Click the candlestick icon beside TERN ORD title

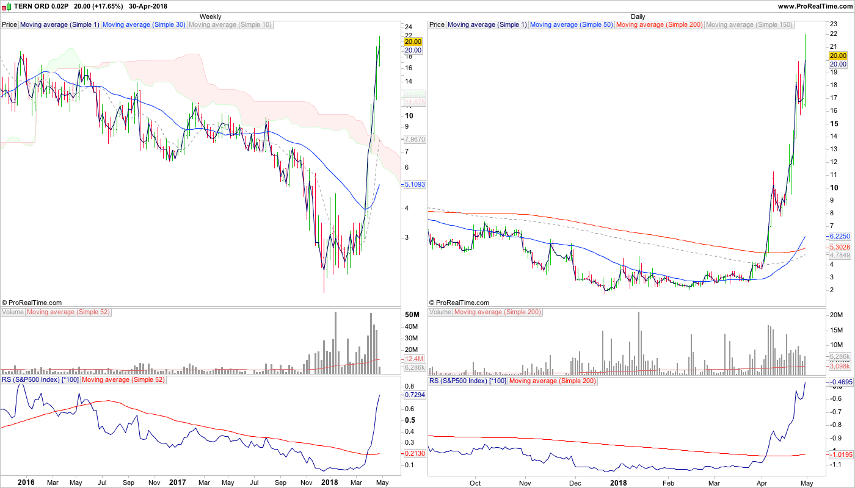tap(7, 6)
